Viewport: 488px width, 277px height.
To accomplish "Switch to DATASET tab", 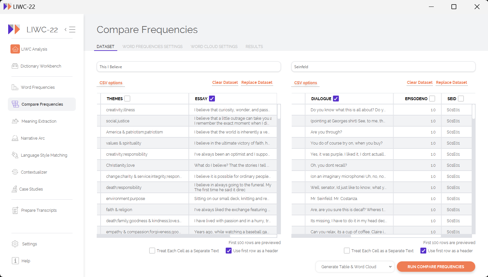I will click(x=106, y=47).
